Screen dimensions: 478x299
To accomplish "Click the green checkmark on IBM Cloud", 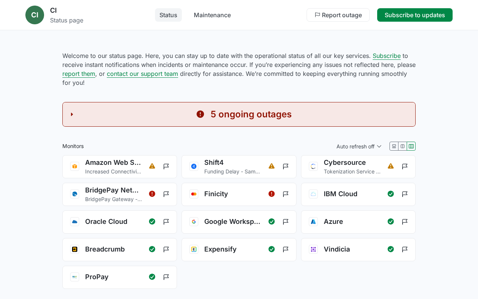I will point(391,194).
